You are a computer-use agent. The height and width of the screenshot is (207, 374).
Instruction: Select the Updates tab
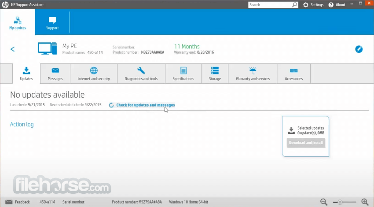click(x=26, y=74)
